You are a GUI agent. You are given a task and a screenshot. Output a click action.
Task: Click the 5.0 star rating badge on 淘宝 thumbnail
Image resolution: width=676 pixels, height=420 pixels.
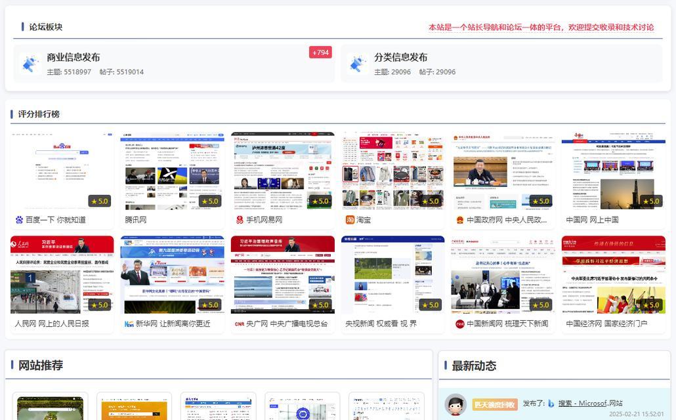[431, 201]
